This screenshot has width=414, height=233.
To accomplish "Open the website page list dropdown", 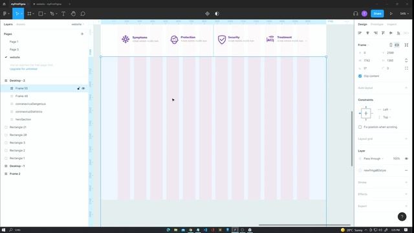I will pos(78,25).
